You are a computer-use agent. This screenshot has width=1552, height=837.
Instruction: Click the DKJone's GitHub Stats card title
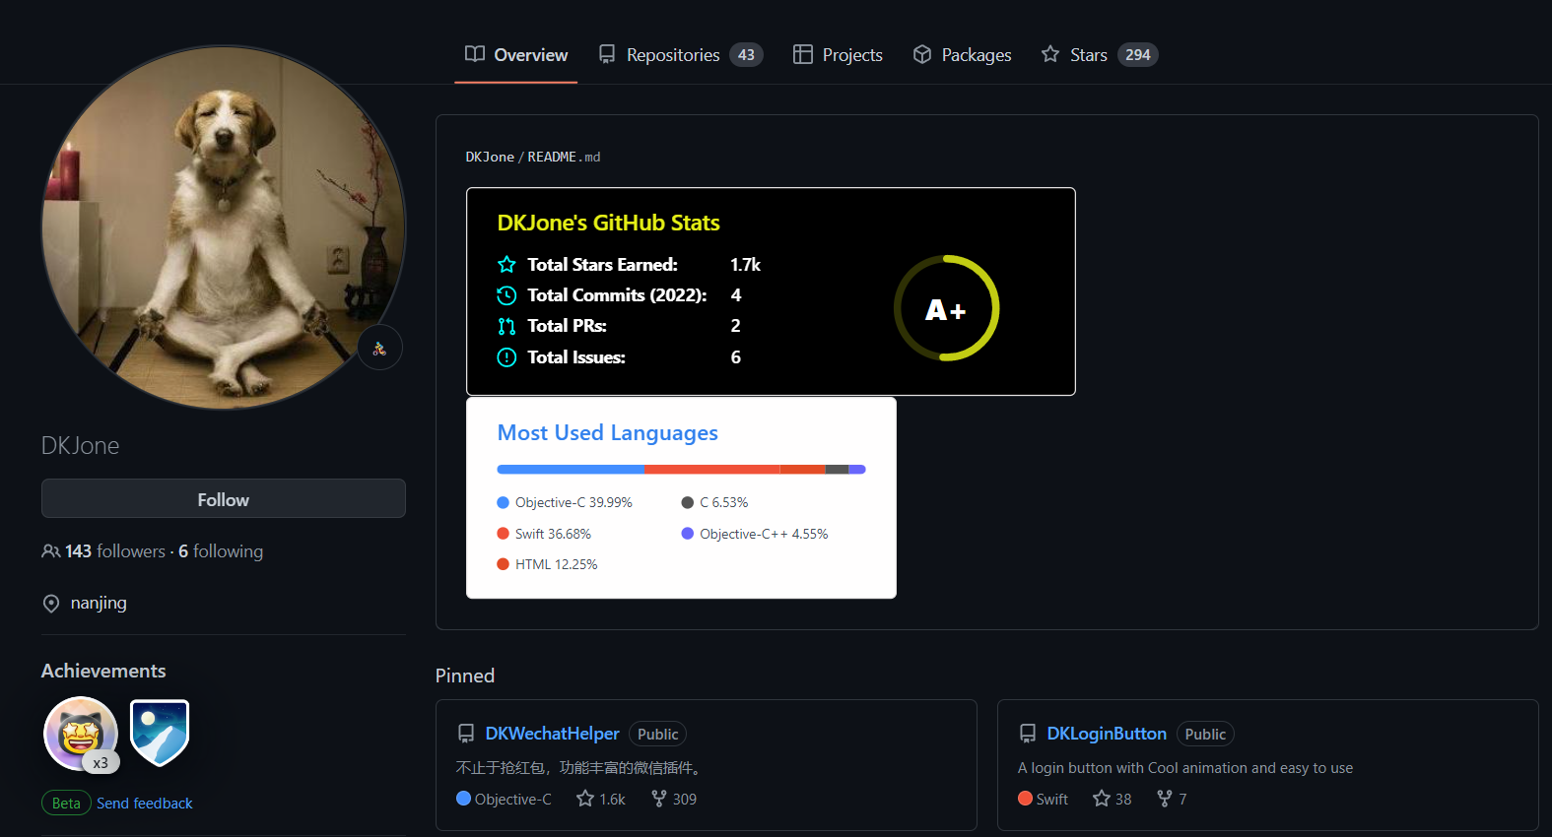[x=609, y=223]
